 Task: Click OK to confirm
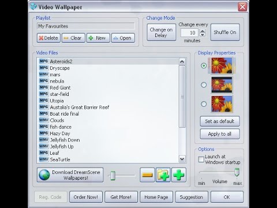pos(227,197)
